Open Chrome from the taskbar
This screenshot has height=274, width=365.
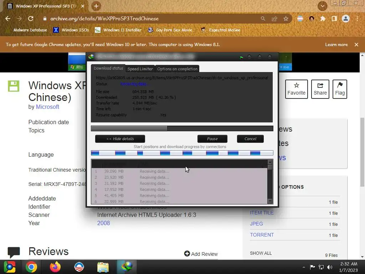31,267
